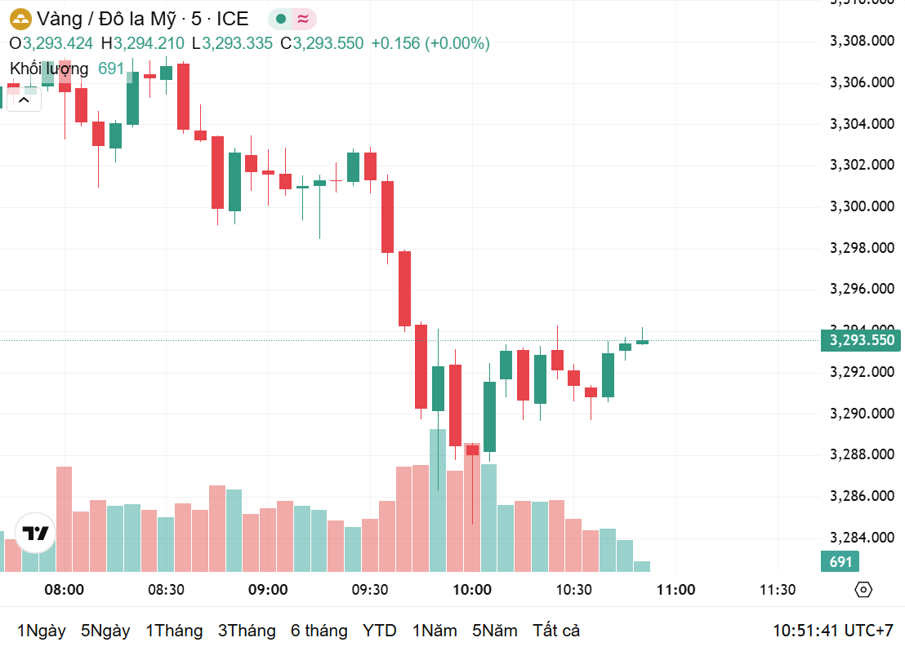The width and height of the screenshot is (905, 651).
Task: Click the pink data delay wave icon
Action: [303, 19]
